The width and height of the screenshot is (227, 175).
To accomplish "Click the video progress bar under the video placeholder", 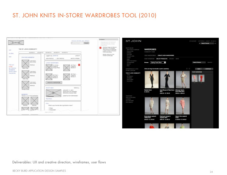I will 53,96.
